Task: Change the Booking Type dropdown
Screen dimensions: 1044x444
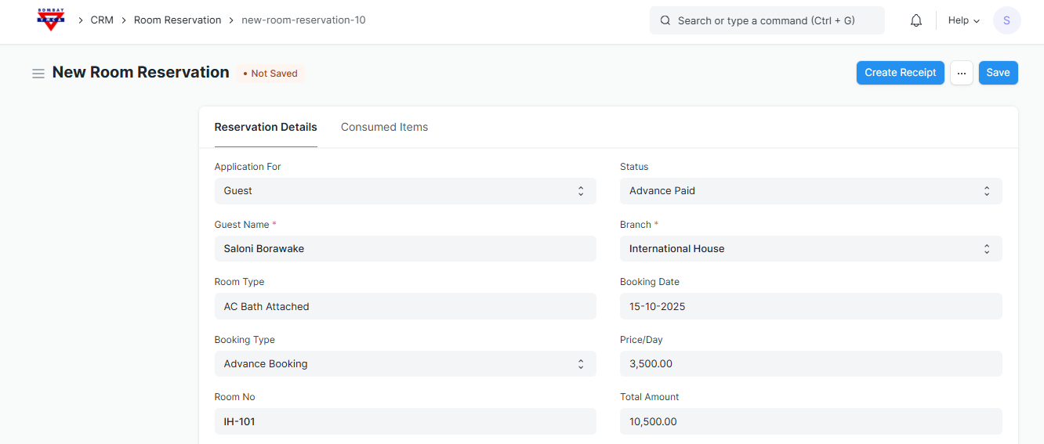Action: point(404,364)
